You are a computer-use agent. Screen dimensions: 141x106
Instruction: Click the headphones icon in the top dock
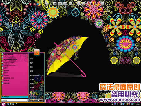[89, 4]
